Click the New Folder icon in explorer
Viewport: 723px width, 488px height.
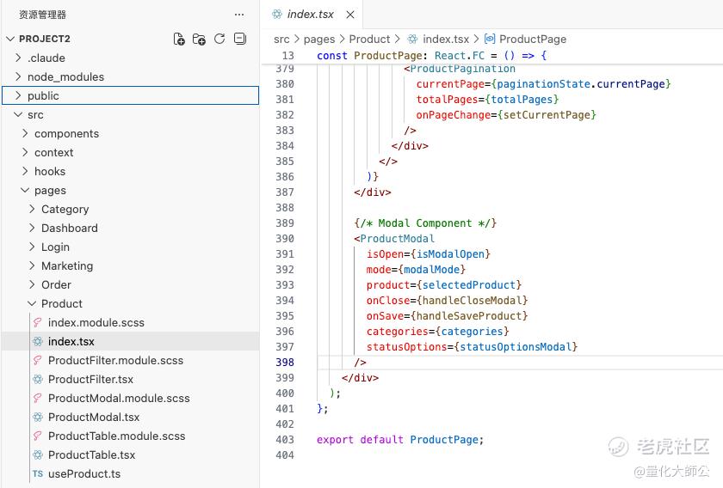pos(199,39)
